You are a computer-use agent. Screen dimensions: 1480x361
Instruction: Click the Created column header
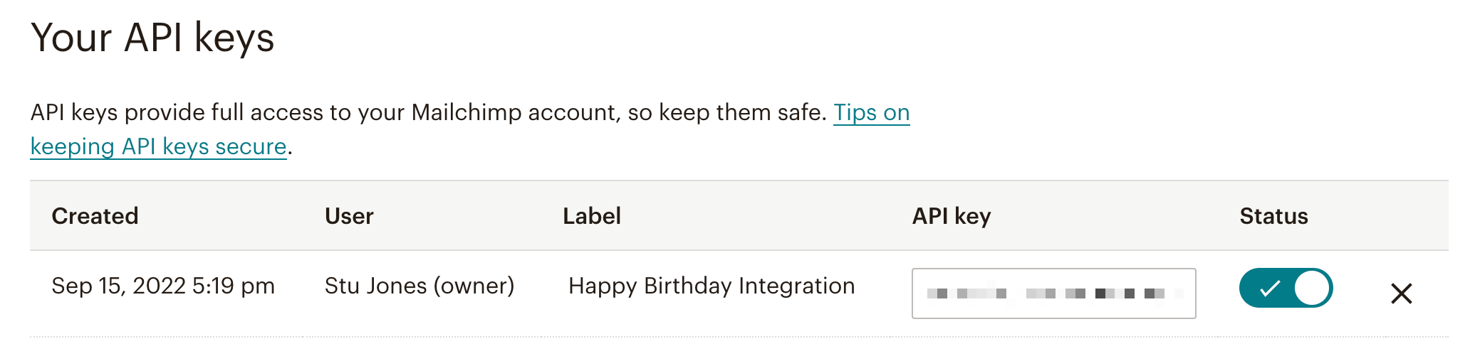click(95, 216)
